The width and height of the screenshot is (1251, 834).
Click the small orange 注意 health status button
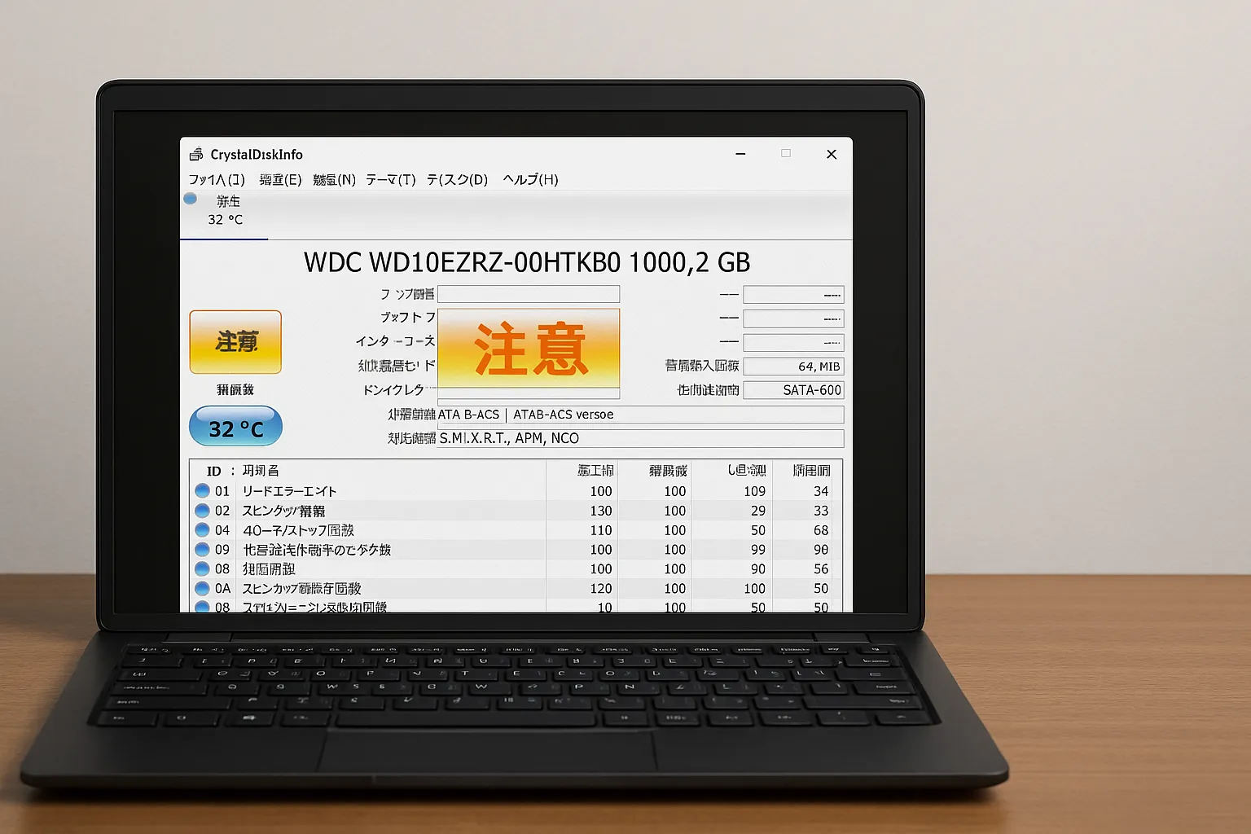(x=235, y=342)
